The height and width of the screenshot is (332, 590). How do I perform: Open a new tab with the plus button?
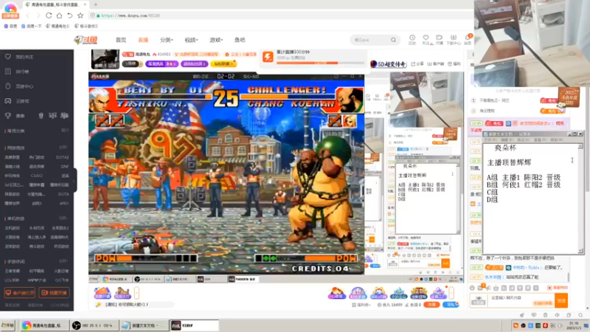tap(96, 4)
